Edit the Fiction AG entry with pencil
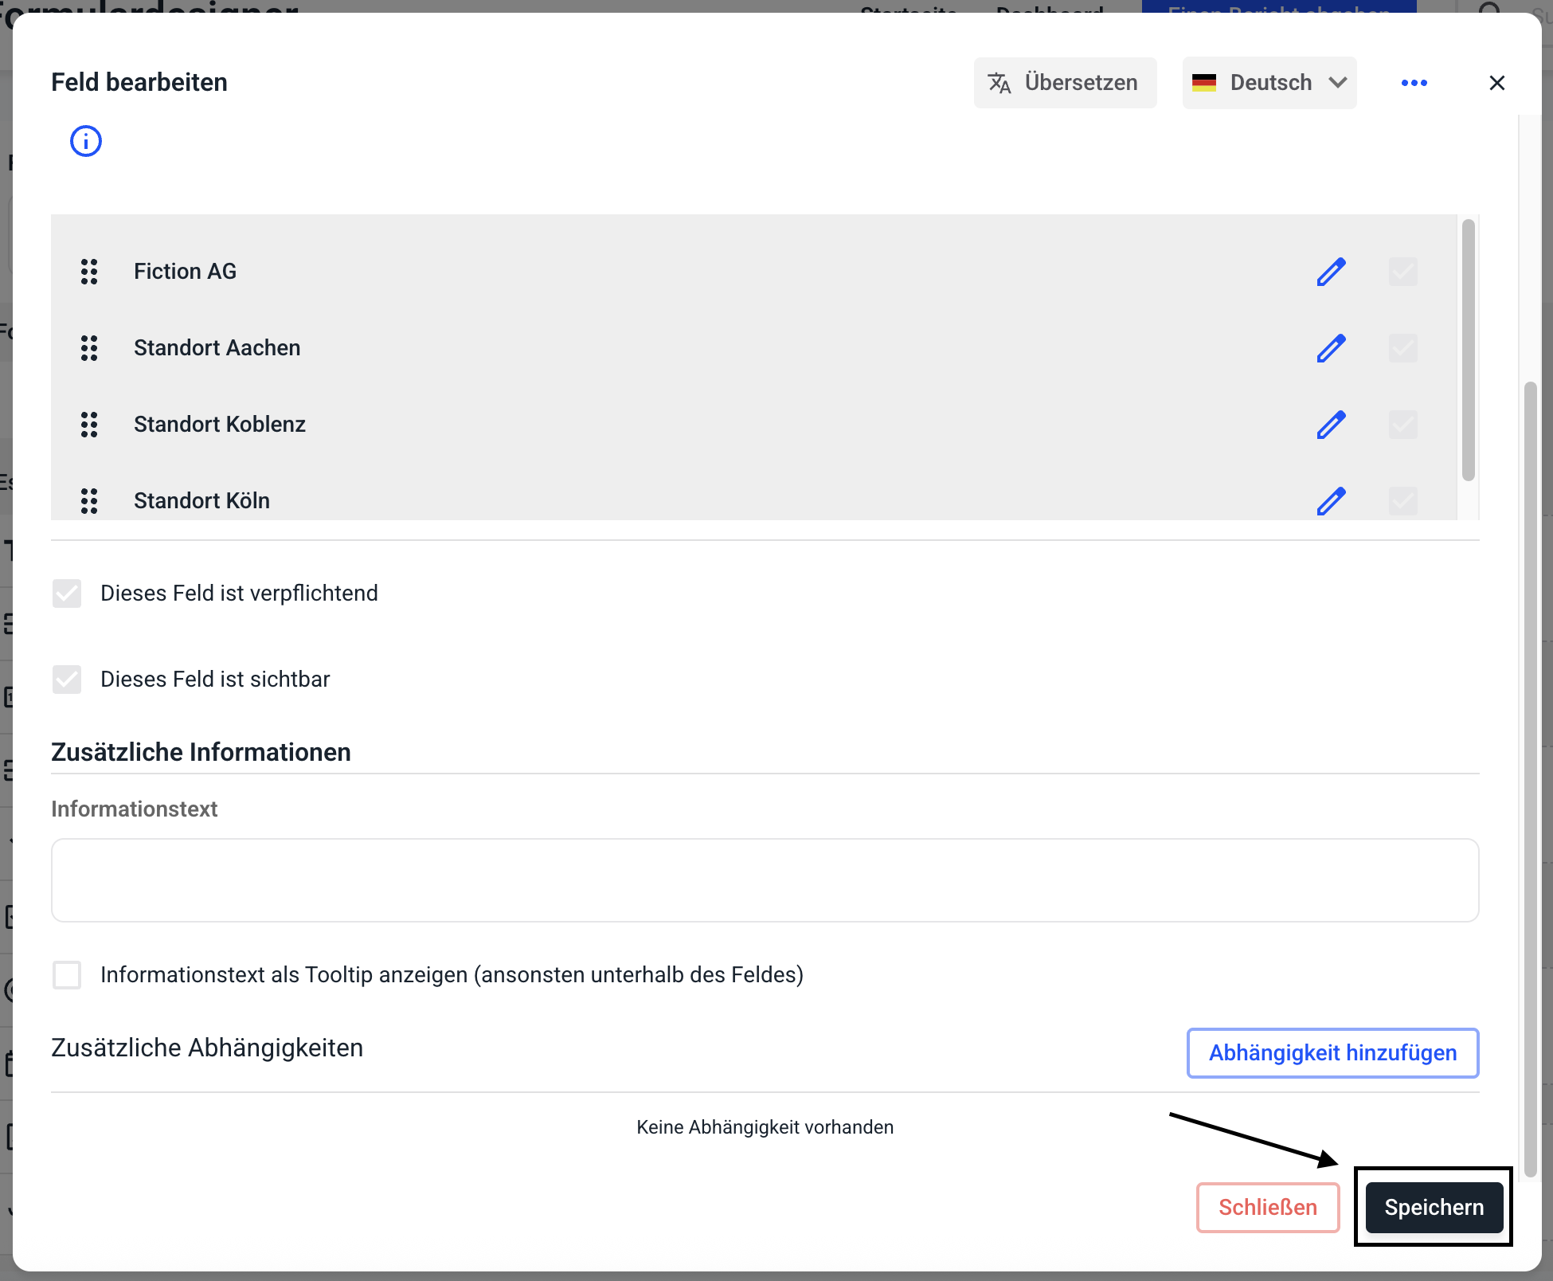 point(1331,272)
